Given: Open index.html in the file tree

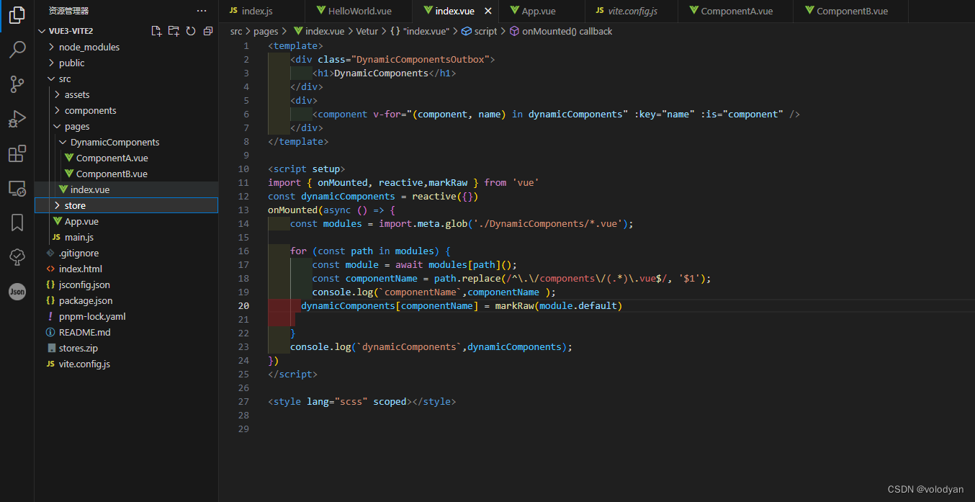Looking at the screenshot, I should point(126,269).
